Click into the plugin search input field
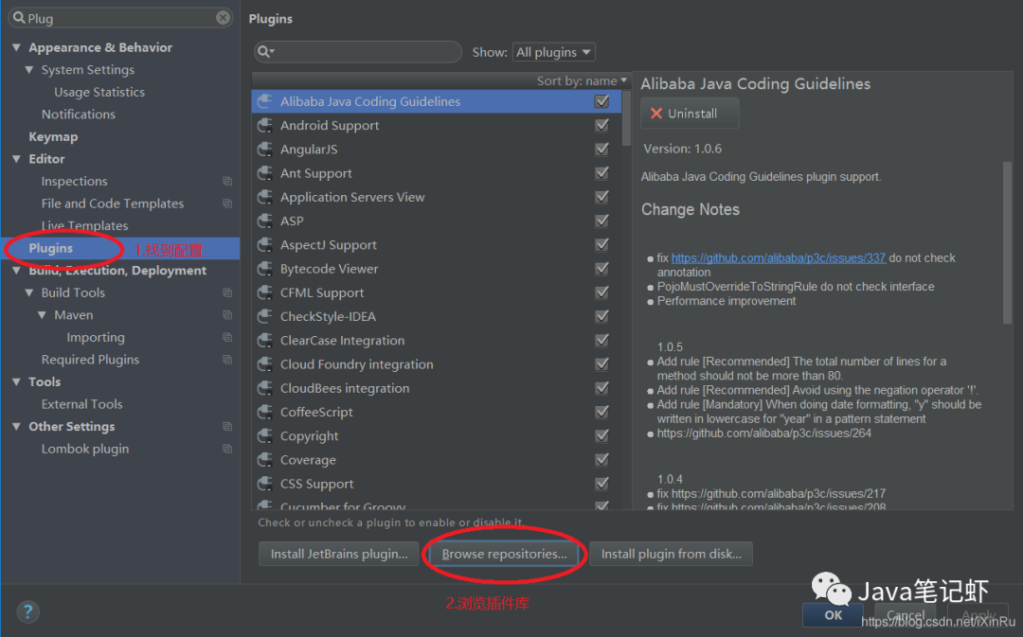 tap(357, 51)
